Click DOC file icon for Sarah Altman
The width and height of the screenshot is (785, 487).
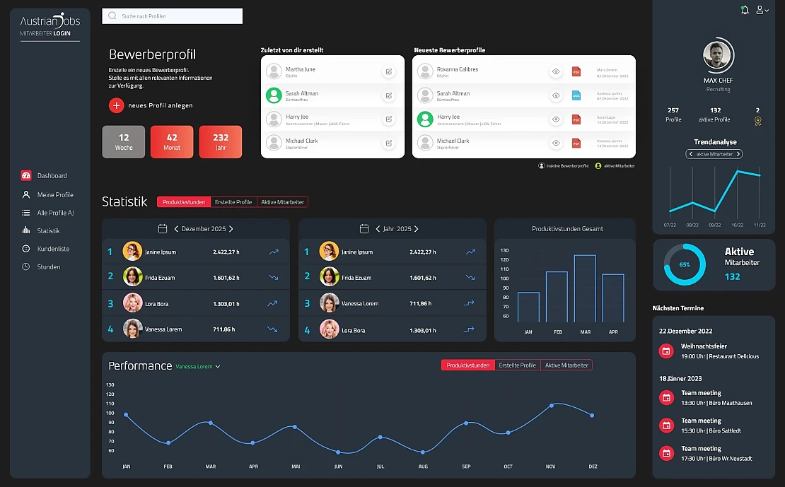pos(576,95)
